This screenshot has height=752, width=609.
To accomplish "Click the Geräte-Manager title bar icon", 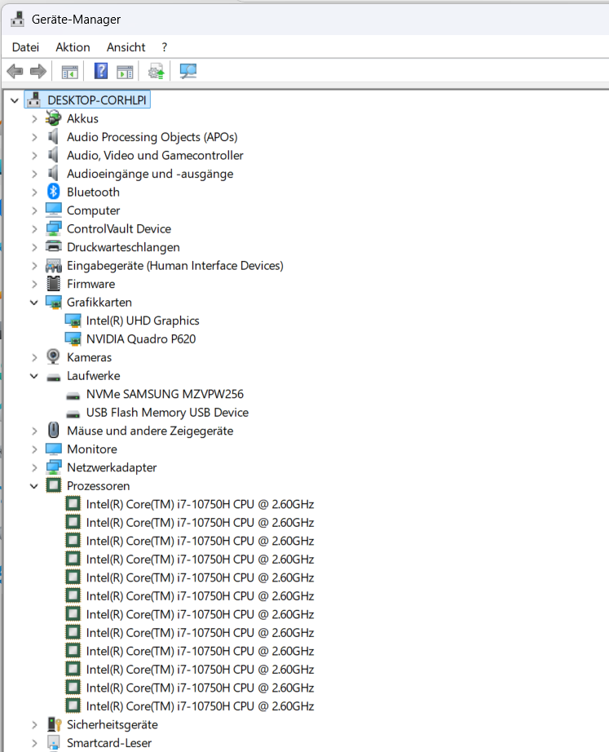I will [x=18, y=19].
